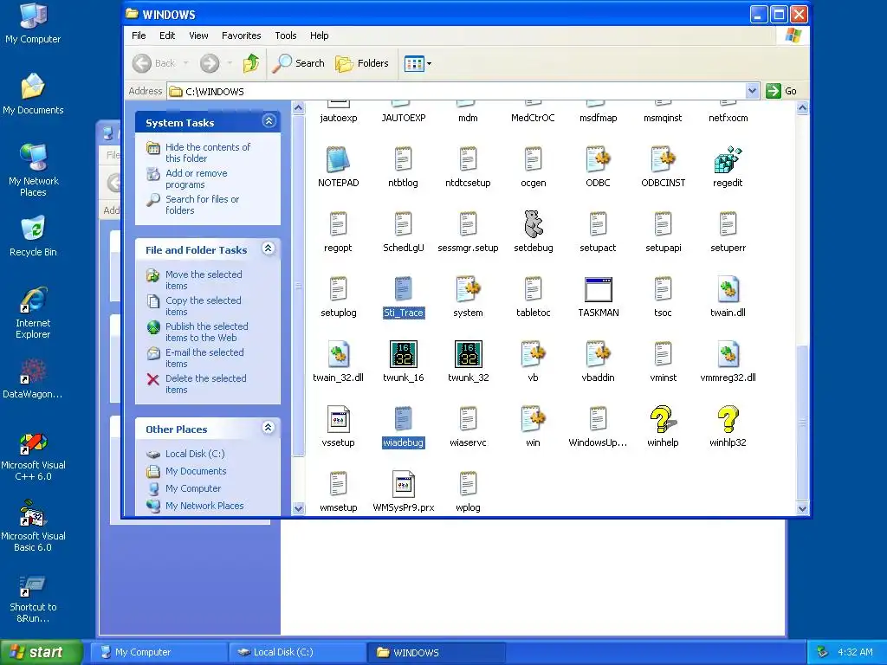Select the winhelp icon
887x665 pixels.
click(x=663, y=420)
